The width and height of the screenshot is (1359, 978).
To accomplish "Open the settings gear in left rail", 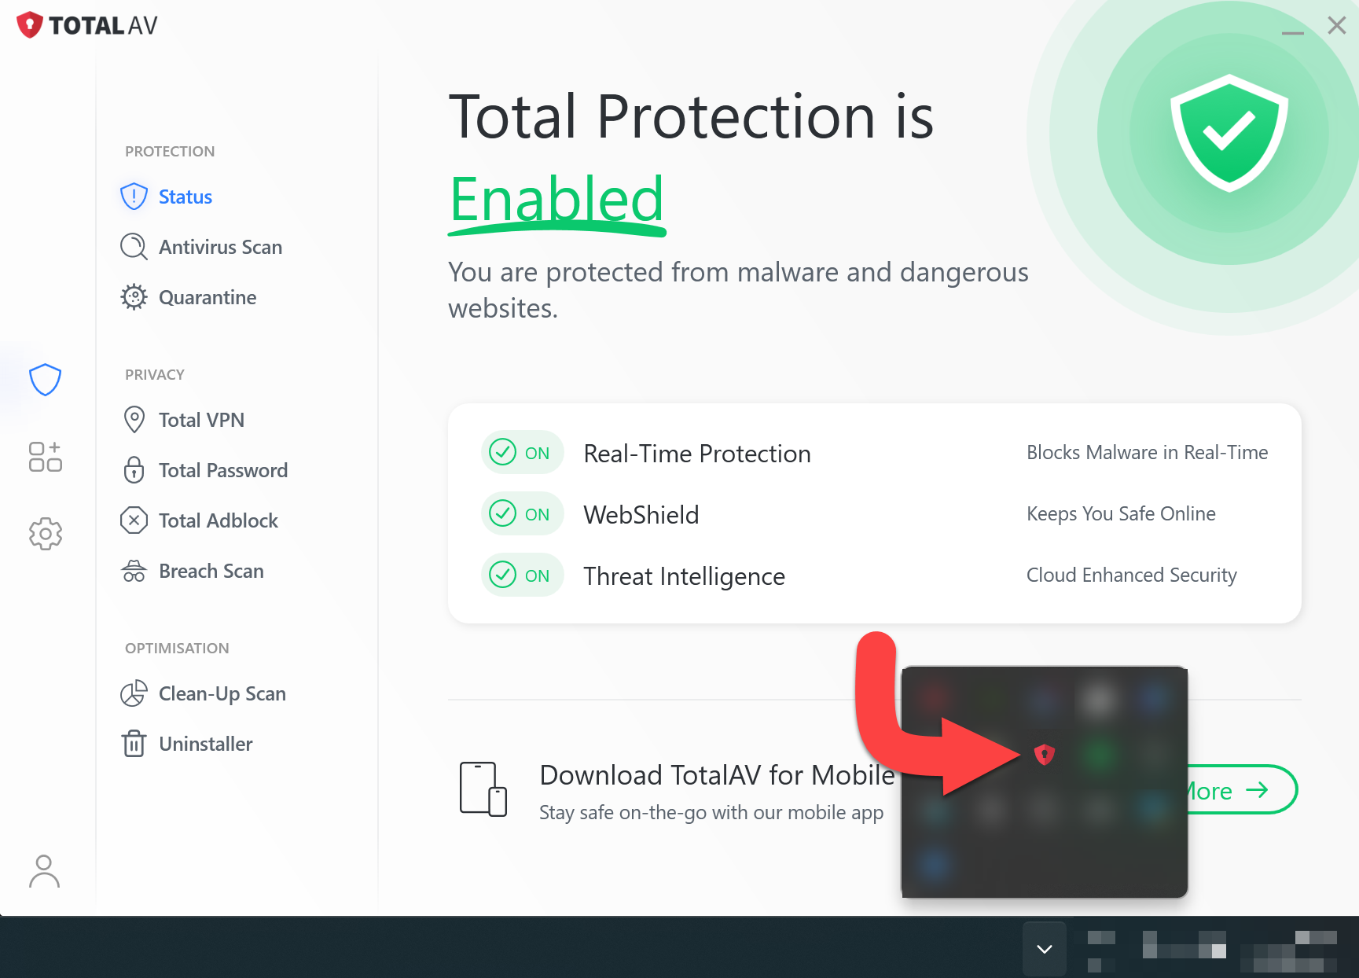I will click(45, 534).
